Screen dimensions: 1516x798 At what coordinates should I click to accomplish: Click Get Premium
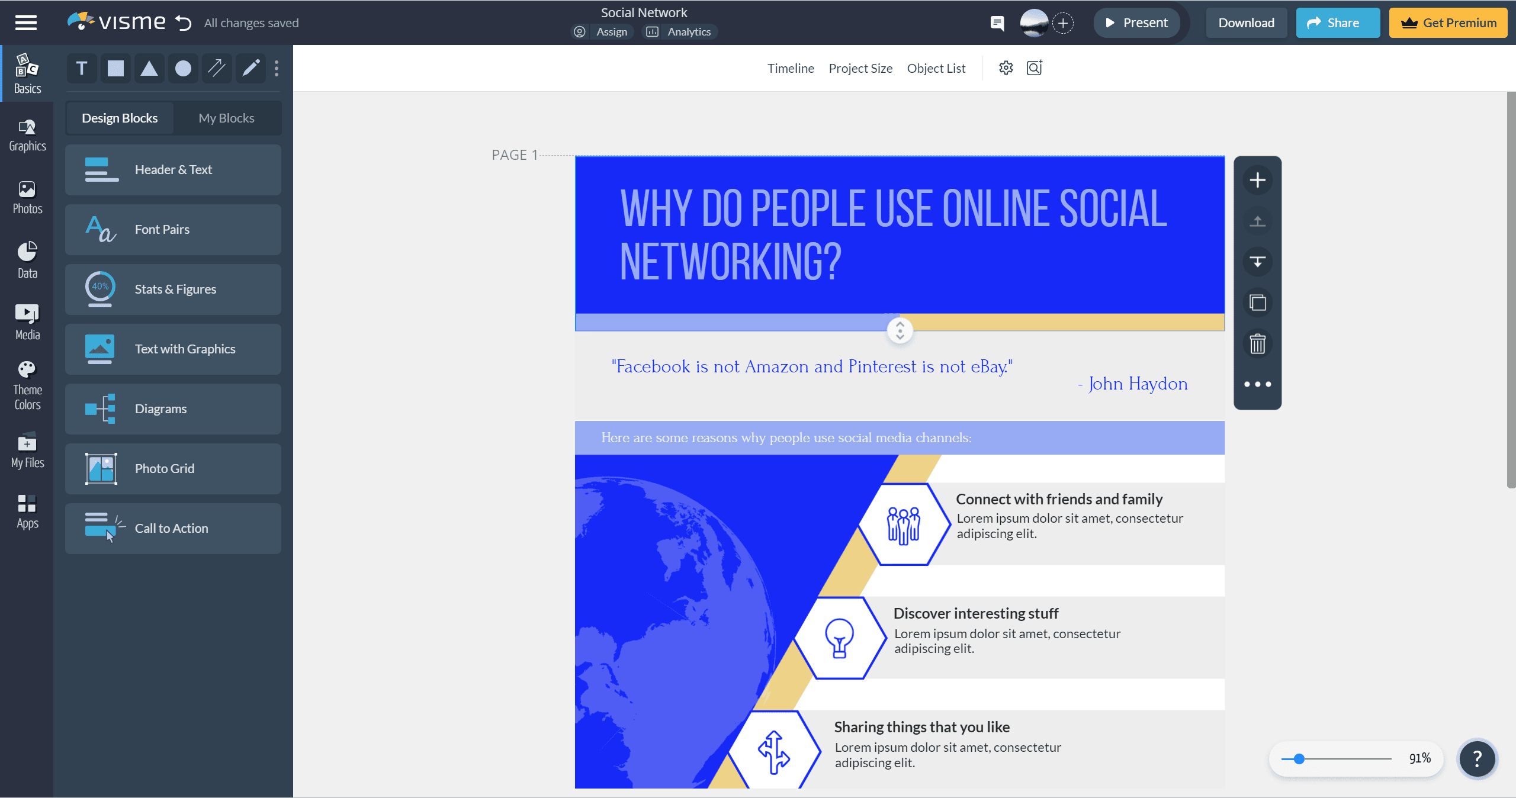coord(1448,23)
